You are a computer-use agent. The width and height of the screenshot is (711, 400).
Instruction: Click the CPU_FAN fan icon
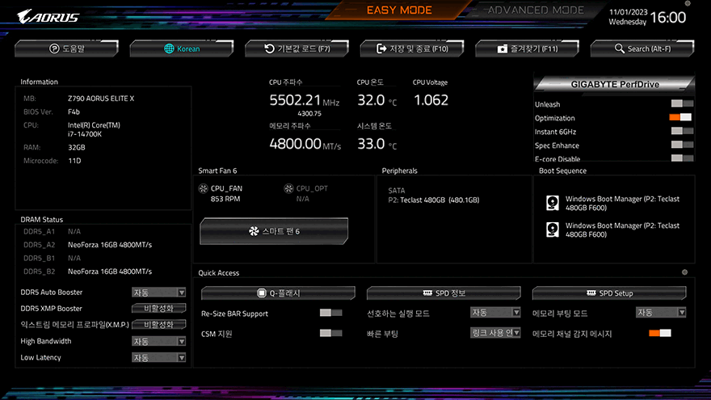(203, 188)
